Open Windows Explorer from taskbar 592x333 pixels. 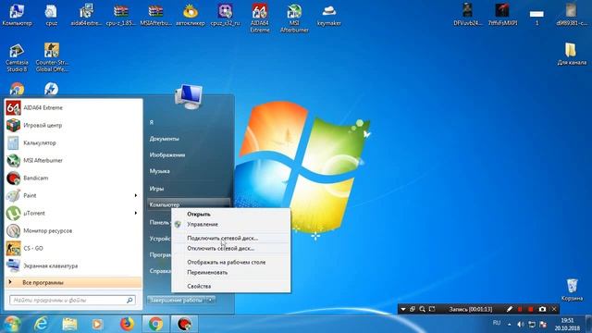click(x=69, y=325)
